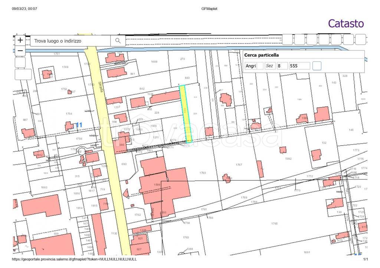Zoom out with the minus button

[20, 51]
